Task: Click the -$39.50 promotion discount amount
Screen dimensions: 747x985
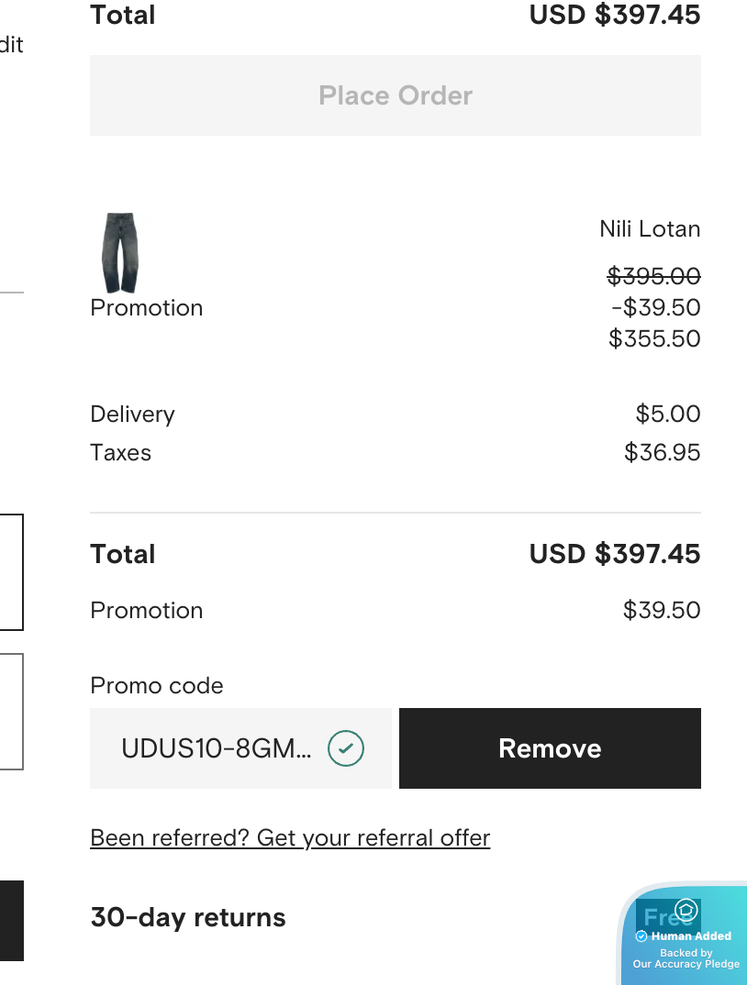Action: coord(655,307)
